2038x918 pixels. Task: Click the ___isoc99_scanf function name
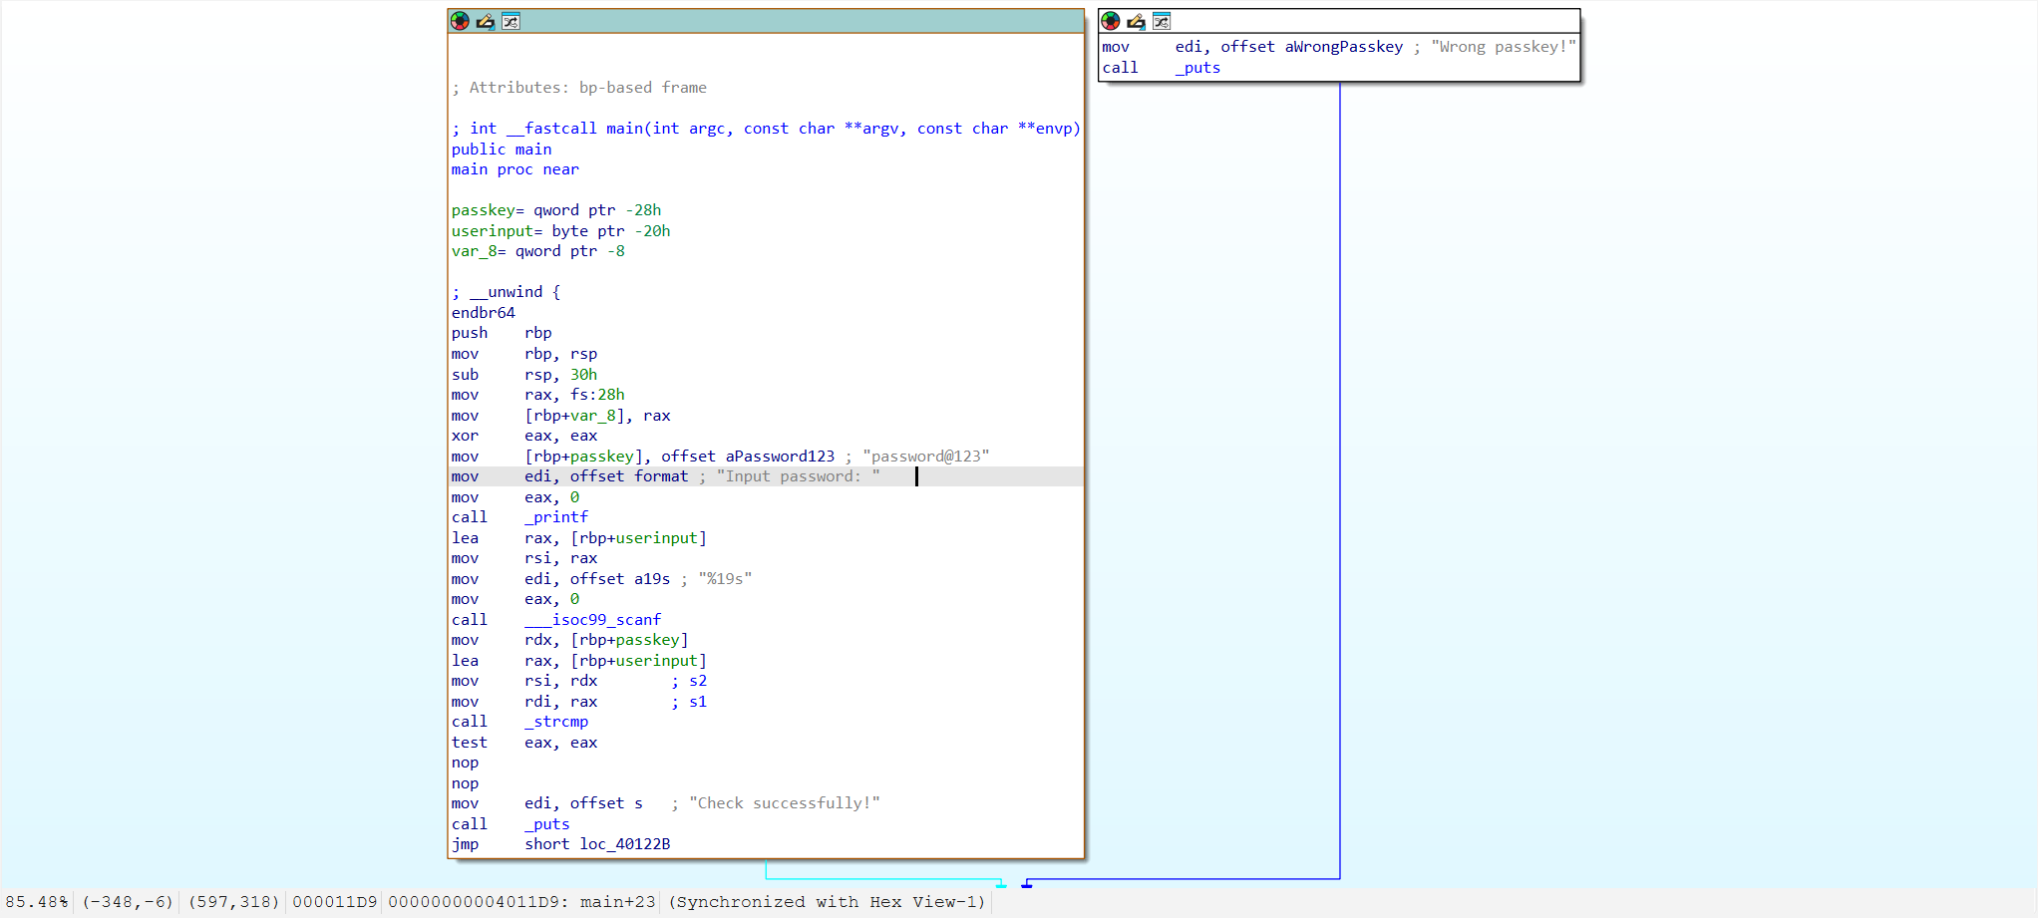[x=592, y=620]
